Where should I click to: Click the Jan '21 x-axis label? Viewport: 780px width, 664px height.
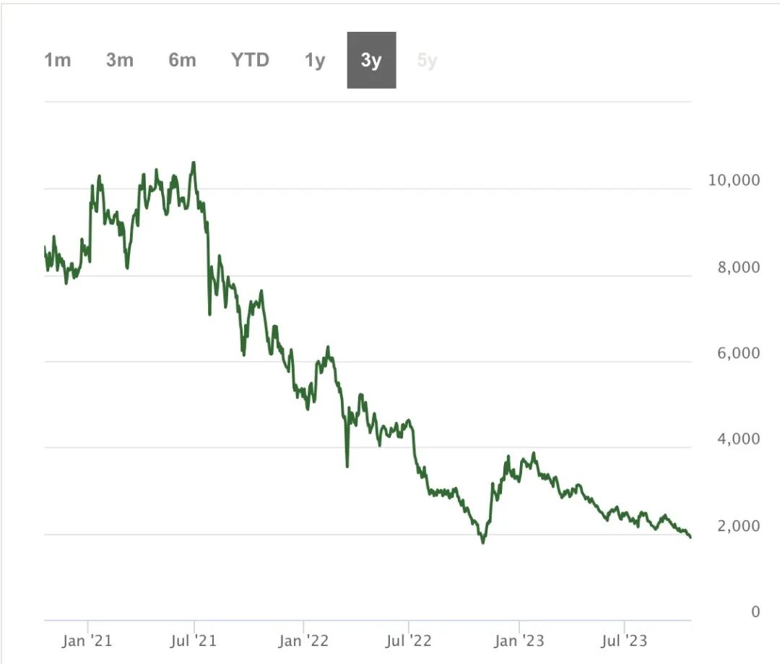point(87,640)
